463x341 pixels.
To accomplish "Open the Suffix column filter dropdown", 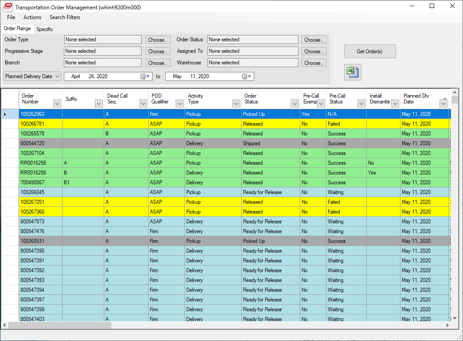I will click(98, 103).
